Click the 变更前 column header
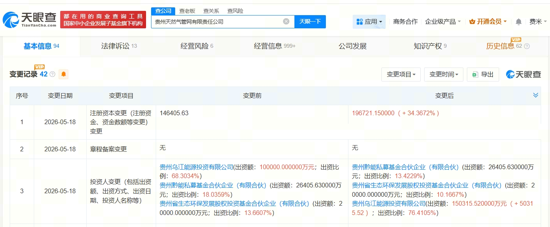 pos(252,96)
